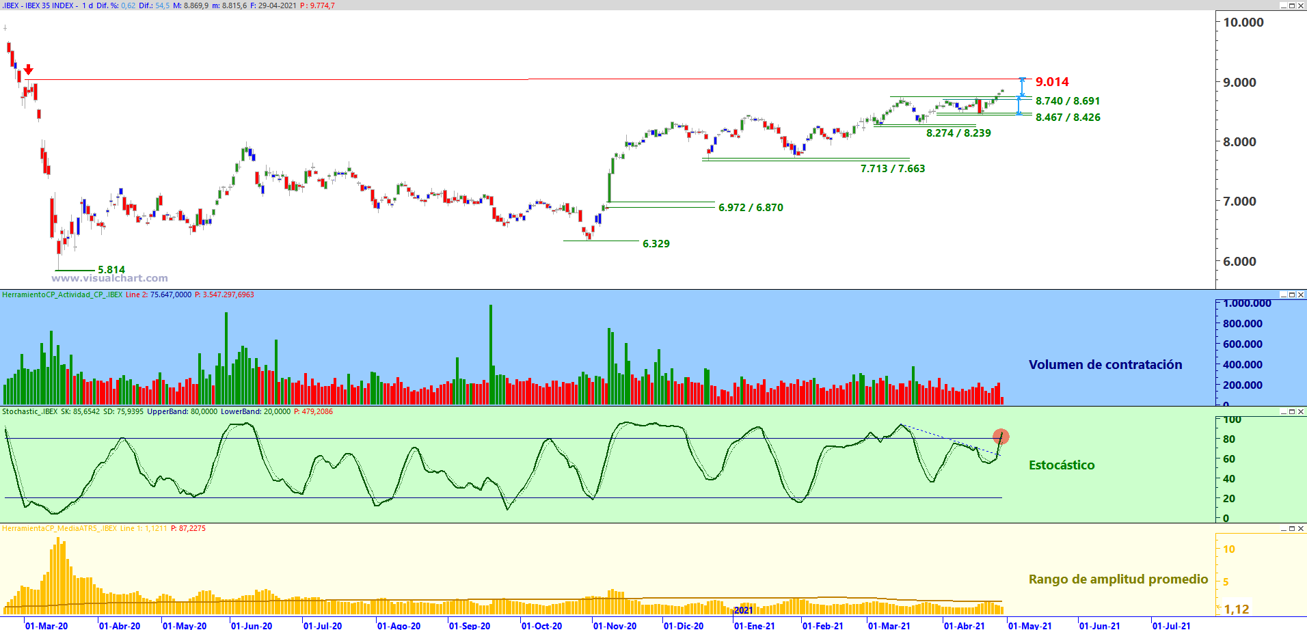Click the 20 level on the Stochastic axis

coord(1229,499)
